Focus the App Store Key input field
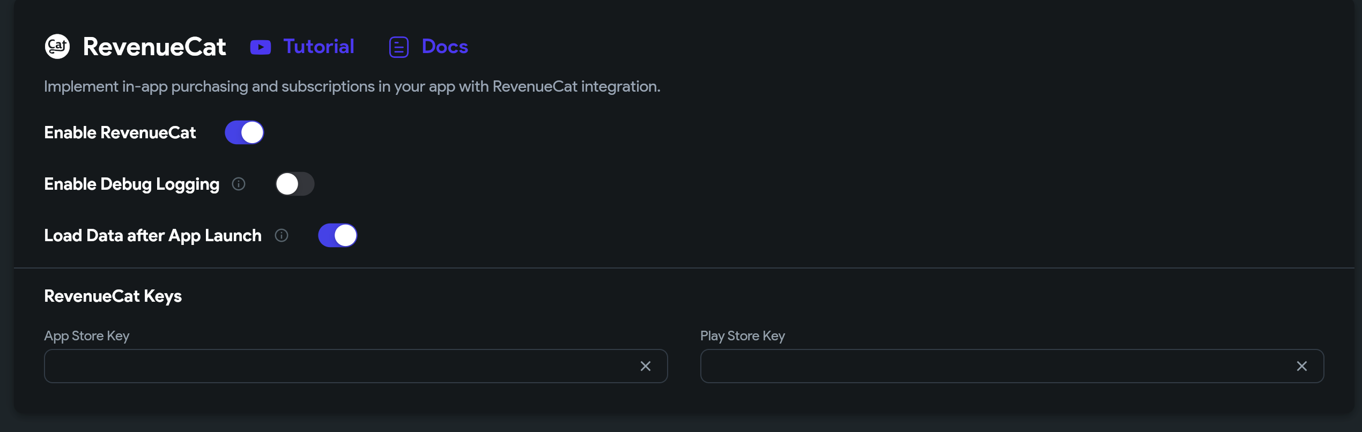This screenshot has height=432, width=1362. [356, 366]
